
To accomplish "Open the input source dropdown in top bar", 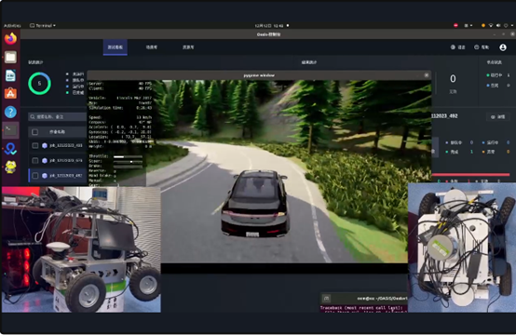I will pyautogui.click(x=468, y=25).
